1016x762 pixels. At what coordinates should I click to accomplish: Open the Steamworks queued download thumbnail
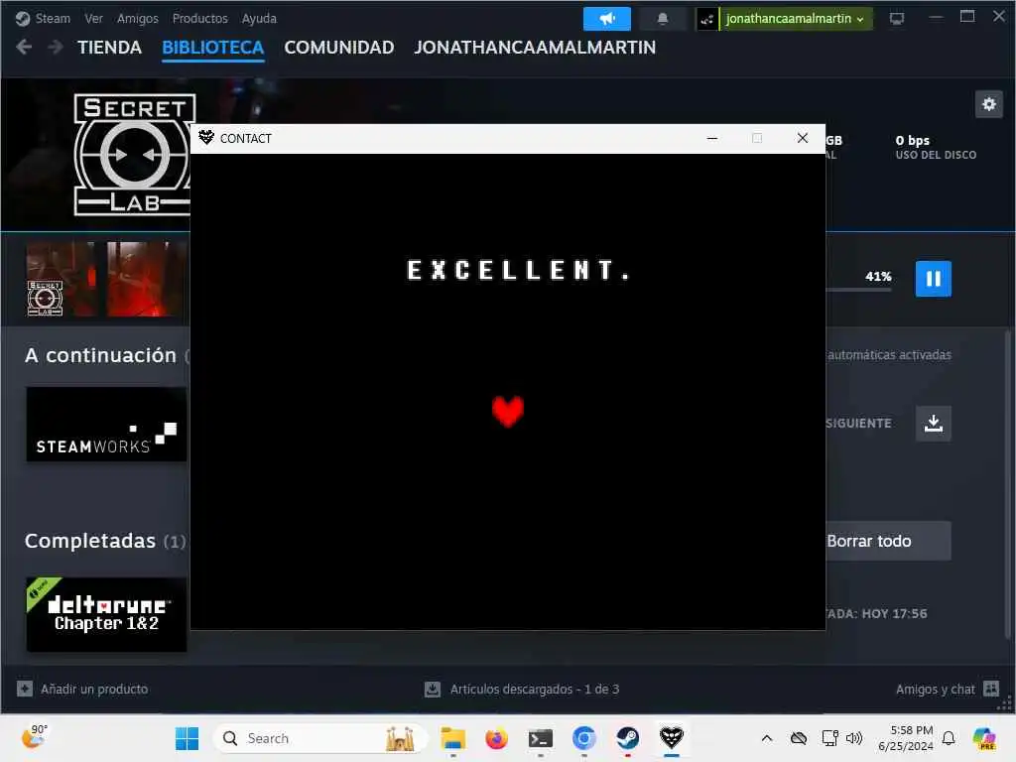(x=106, y=425)
